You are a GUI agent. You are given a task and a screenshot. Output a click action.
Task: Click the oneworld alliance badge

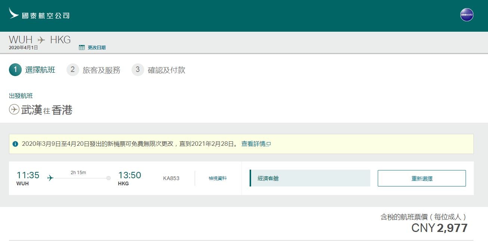467,15
